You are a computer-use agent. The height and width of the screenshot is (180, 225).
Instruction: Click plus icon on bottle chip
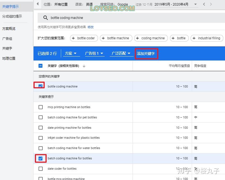point(173,38)
